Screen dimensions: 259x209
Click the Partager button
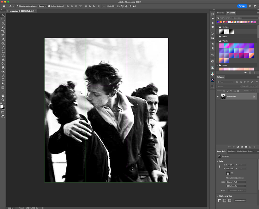pos(242,6)
